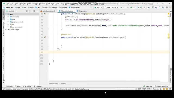Click the CRLF line separator in the status bar
Screen dimensions: 174x98
point(144,89)
